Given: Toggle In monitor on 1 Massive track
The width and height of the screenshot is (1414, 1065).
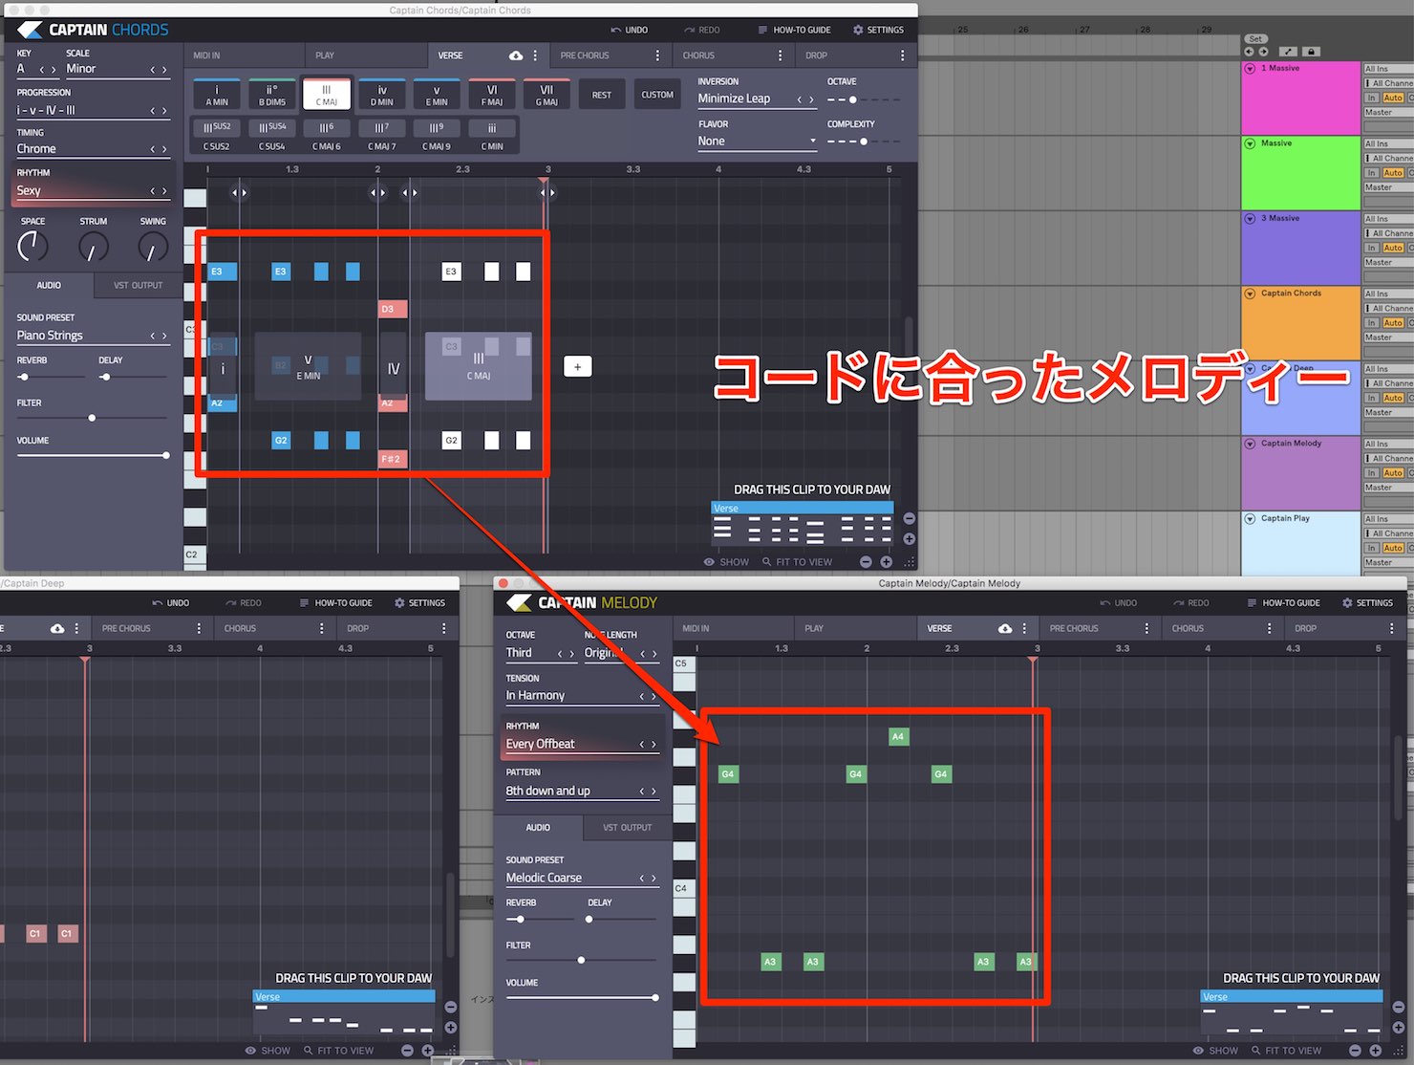Looking at the screenshot, I should [1372, 98].
